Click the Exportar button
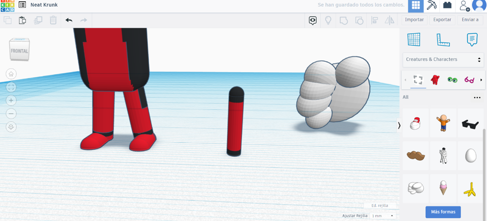487x221 pixels. click(x=442, y=19)
